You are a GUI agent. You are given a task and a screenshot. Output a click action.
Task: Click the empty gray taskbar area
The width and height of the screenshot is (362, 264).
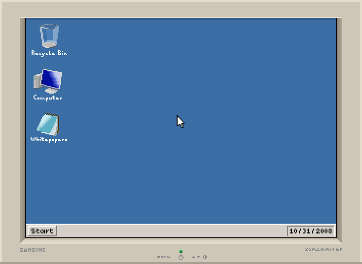point(171,231)
